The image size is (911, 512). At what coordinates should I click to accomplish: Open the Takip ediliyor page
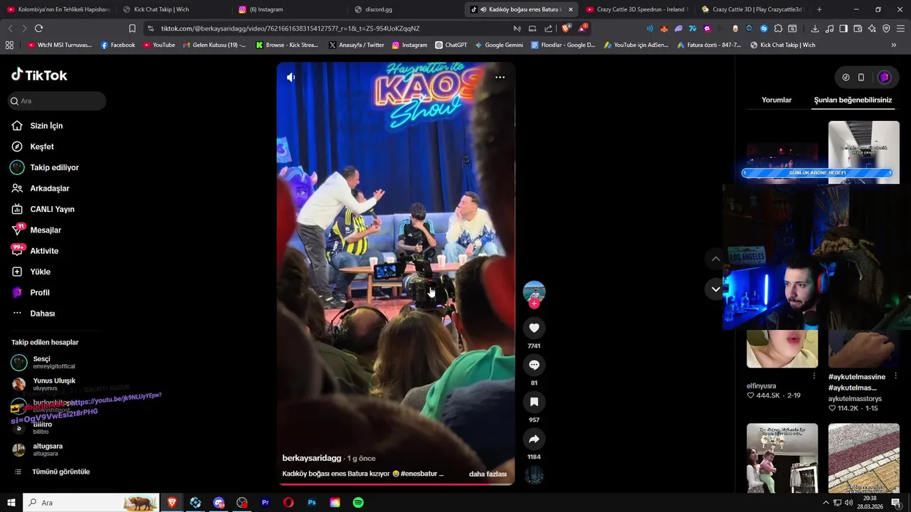(x=53, y=167)
